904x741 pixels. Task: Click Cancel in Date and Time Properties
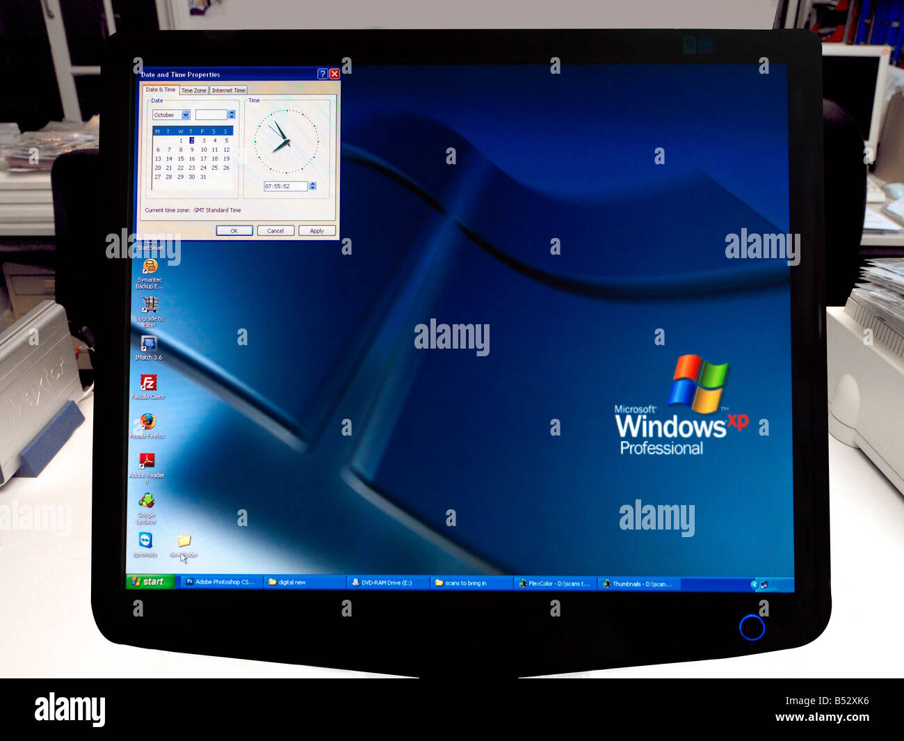[275, 231]
